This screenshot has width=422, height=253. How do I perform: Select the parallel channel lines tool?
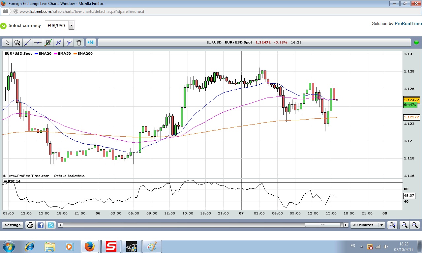click(69, 42)
